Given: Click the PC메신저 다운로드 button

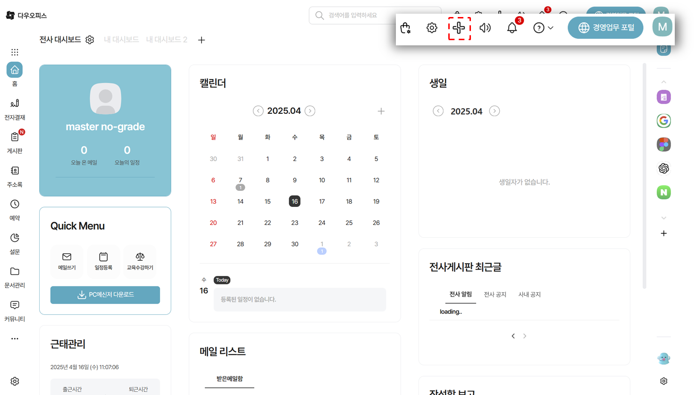Looking at the screenshot, I should (105, 295).
